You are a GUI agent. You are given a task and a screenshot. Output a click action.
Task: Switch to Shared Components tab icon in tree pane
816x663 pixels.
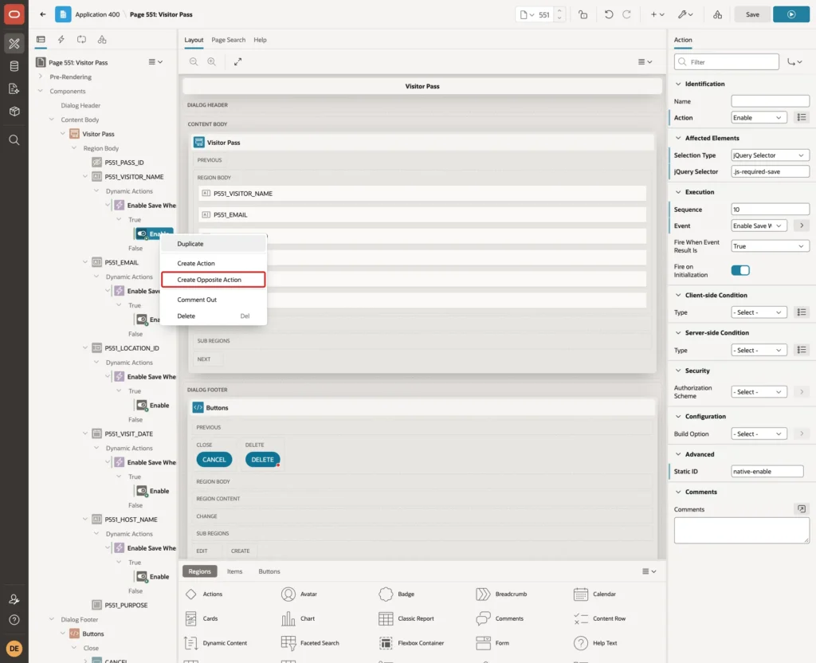[x=102, y=40]
